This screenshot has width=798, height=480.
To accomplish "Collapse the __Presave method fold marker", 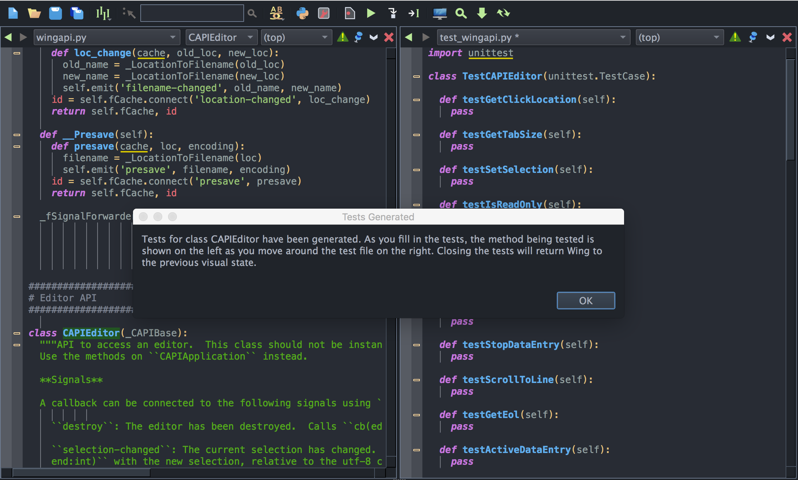I will tap(17, 135).
